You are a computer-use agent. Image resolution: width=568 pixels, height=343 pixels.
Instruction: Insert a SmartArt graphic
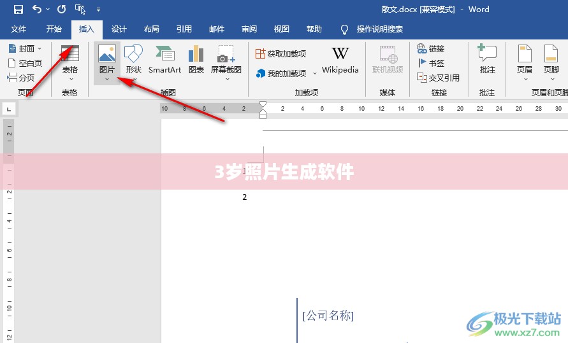165,60
